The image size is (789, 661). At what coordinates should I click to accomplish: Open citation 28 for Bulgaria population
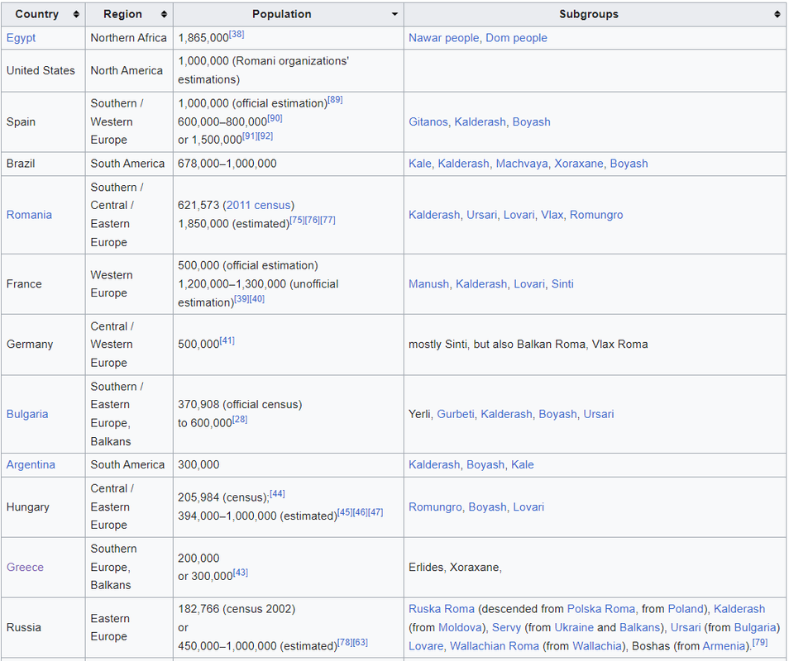pos(240,419)
